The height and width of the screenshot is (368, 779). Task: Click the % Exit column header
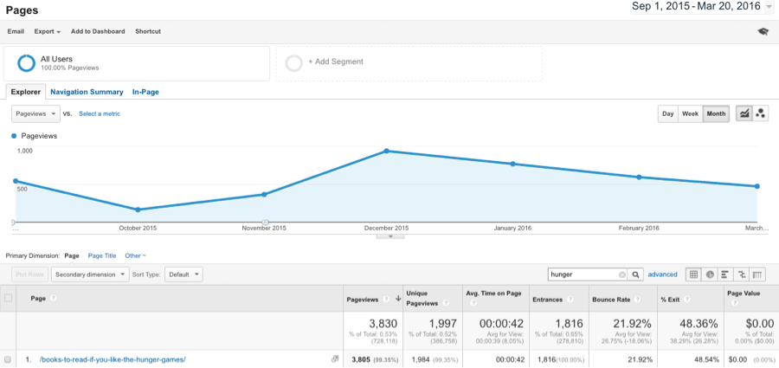[x=691, y=300]
